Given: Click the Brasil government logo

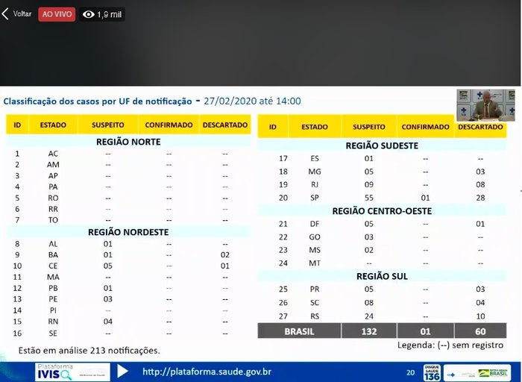Looking at the screenshot, I should point(495,372).
